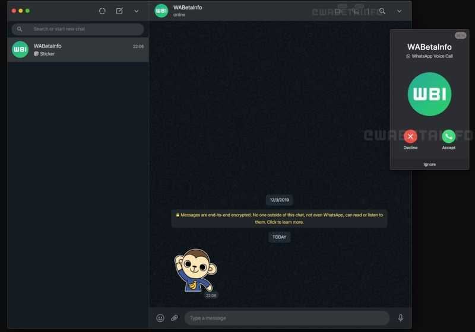Screen dimensions: 475x332
Task: Click WABetaInfo avatar in chat list
Action: click(20, 50)
